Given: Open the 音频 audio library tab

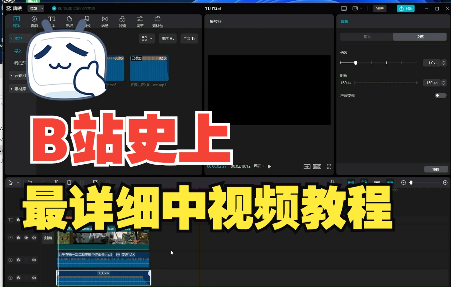Looking at the screenshot, I should [x=34, y=21].
